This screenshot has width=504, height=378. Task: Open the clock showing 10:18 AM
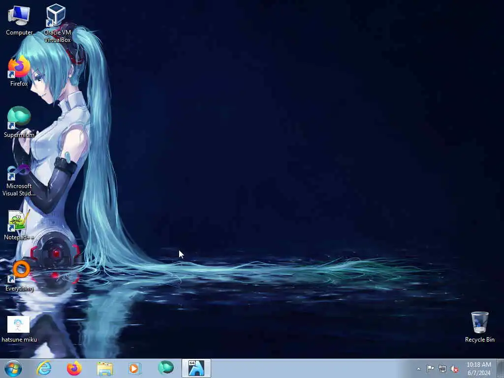479,369
